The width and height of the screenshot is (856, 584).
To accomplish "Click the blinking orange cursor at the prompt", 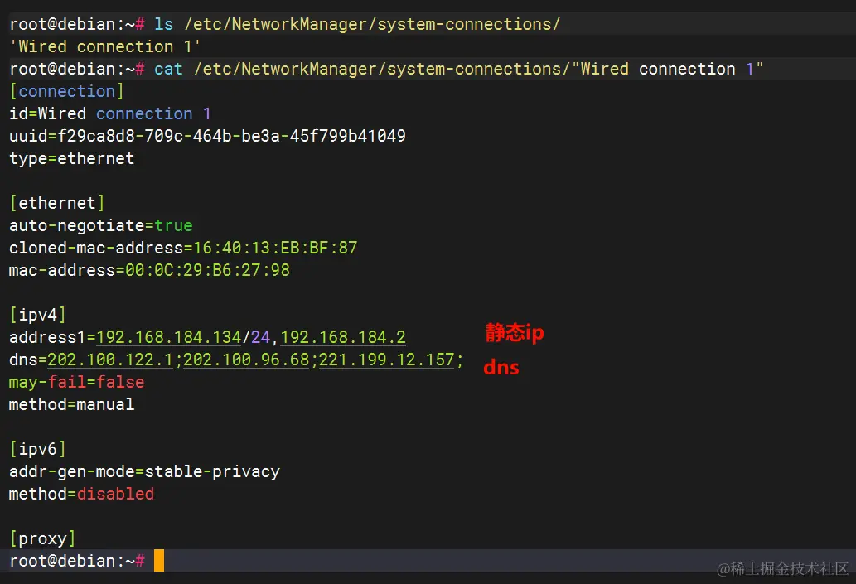I will pyautogui.click(x=158, y=561).
